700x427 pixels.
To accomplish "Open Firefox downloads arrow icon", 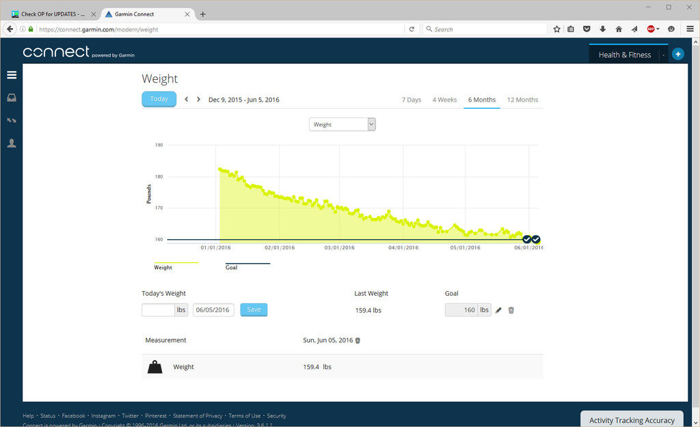I will (603, 29).
